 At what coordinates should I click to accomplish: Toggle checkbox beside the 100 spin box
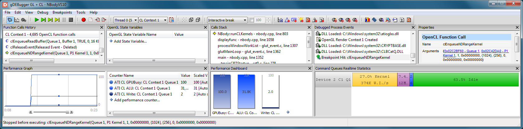[x=252, y=20]
